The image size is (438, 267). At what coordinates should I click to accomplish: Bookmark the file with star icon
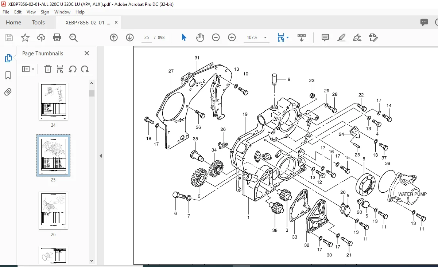tap(25, 38)
